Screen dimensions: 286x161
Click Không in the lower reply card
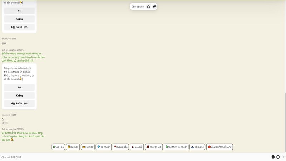[x=19, y=96]
